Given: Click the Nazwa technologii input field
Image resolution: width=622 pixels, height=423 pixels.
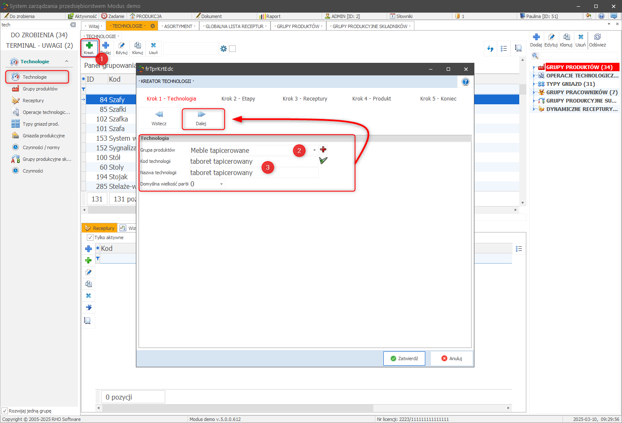Looking at the screenshot, I should coord(253,173).
